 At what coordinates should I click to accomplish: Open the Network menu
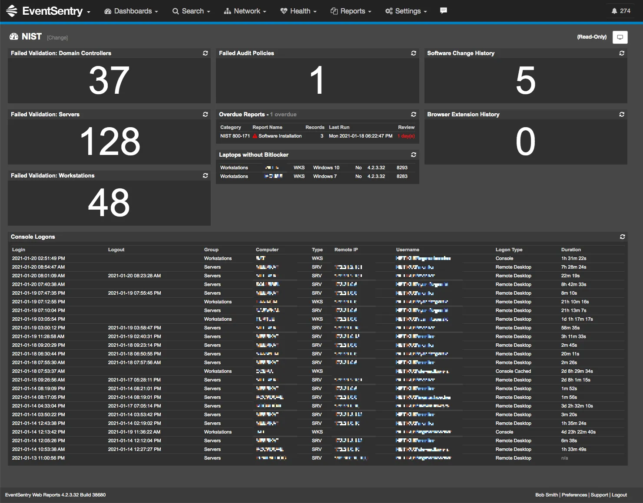(x=245, y=11)
